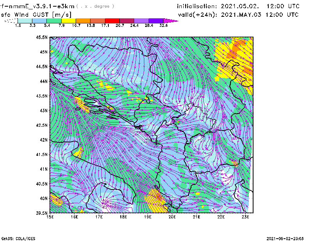This screenshot has height=241, width=312.
Task: Click the 45.5N latitude label
Action: point(42,37)
